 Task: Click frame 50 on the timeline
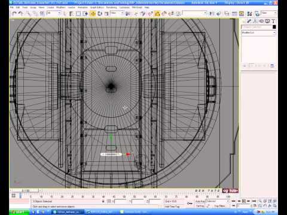click(124, 196)
